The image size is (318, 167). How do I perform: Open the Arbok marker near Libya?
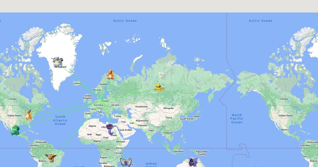pyautogui.click(x=110, y=129)
